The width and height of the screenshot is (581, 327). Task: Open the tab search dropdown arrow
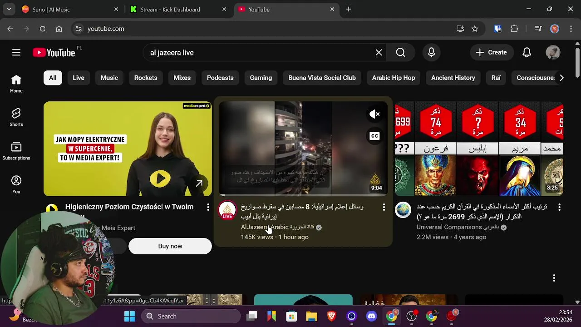coord(9,9)
